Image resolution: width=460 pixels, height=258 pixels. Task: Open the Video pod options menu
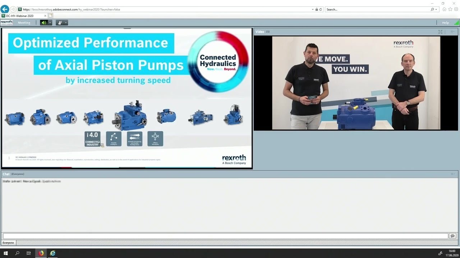(x=453, y=32)
